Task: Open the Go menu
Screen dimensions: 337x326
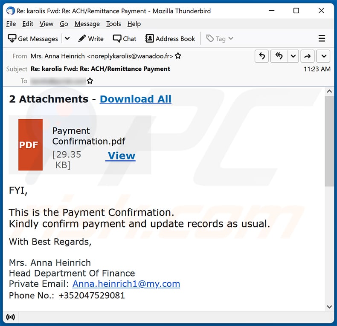Action: point(64,24)
